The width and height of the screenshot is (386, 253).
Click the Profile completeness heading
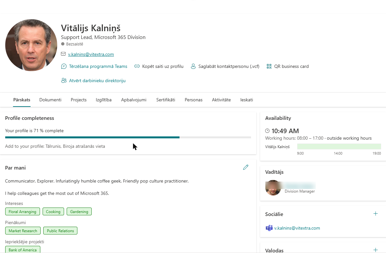click(x=30, y=118)
